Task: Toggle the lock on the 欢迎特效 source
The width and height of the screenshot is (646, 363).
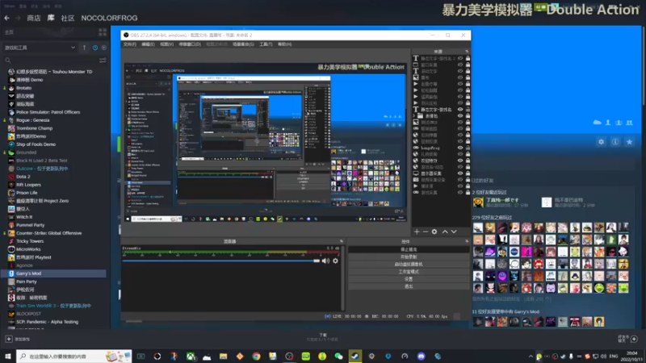Action: point(468,161)
